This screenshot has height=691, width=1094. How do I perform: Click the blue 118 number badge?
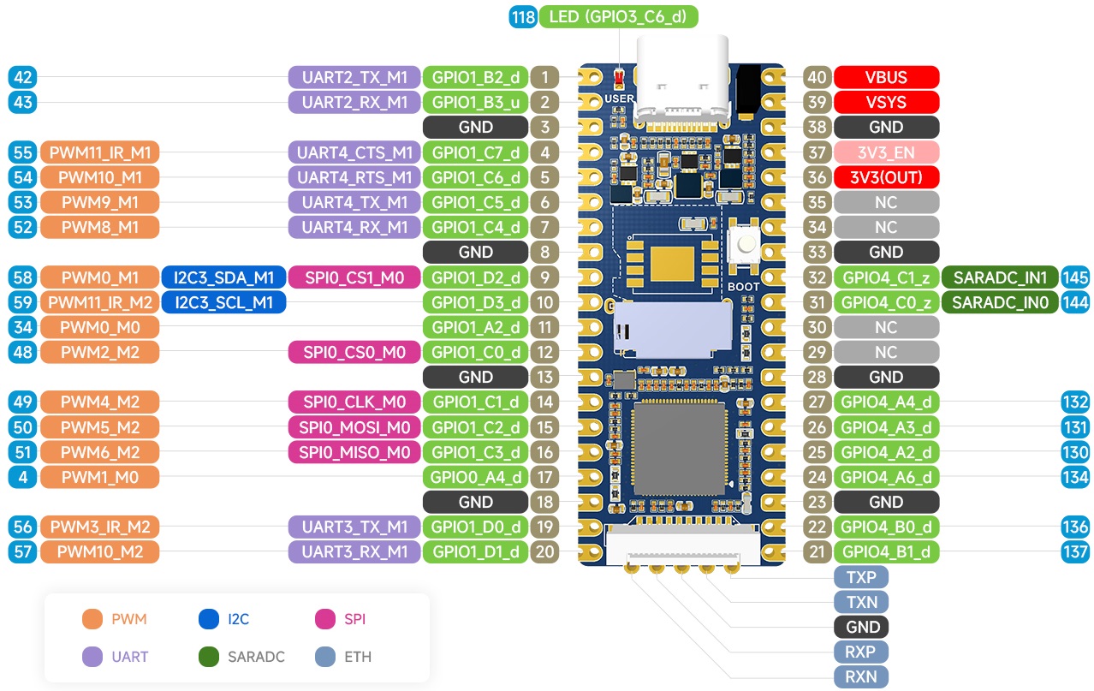522,16
